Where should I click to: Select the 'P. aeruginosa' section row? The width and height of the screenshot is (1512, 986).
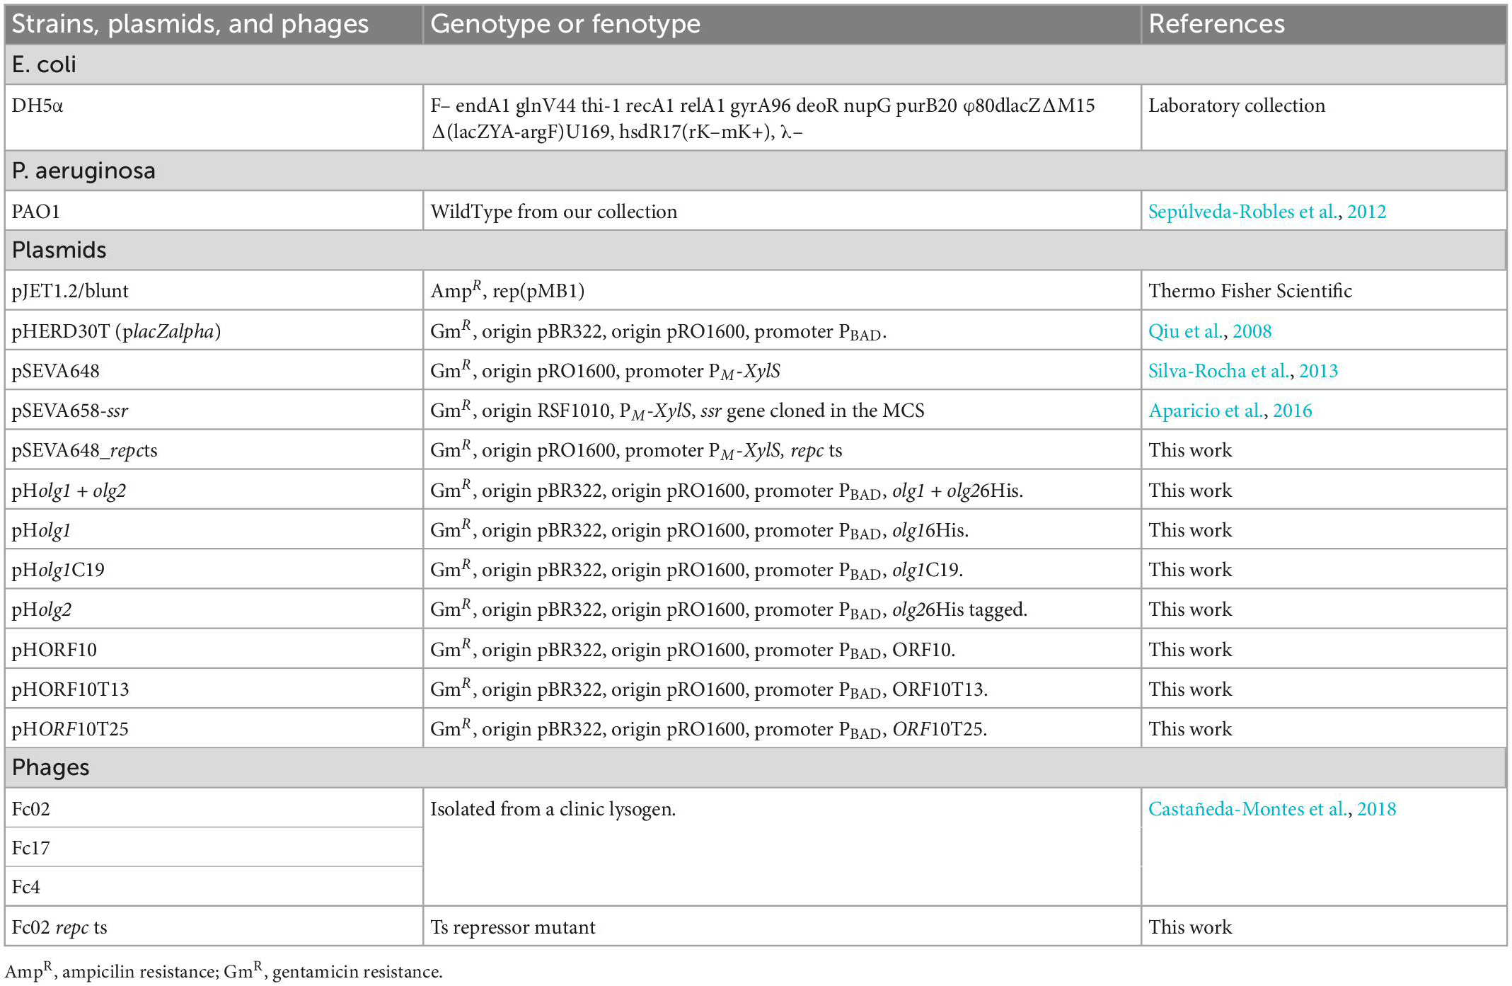coord(755,171)
